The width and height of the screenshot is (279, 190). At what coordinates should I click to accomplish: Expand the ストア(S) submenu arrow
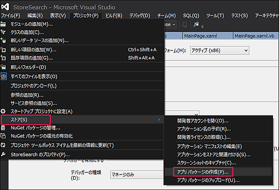click(159, 119)
